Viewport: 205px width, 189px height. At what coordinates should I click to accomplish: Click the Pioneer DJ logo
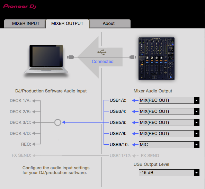(x=20, y=7)
